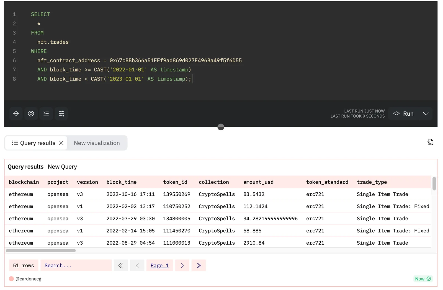Image resolution: width=443 pixels, height=290 pixels.
Task: Open the @cardenecg user profile
Action: (28, 279)
